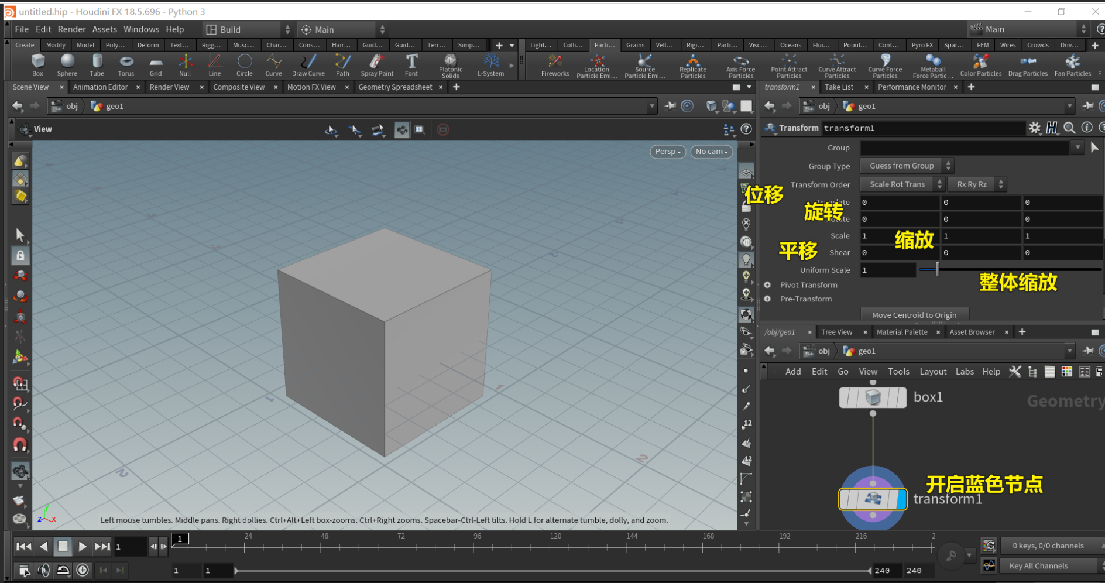Expand the Pre-Transform section
The image size is (1105, 583).
coord(767,299)
